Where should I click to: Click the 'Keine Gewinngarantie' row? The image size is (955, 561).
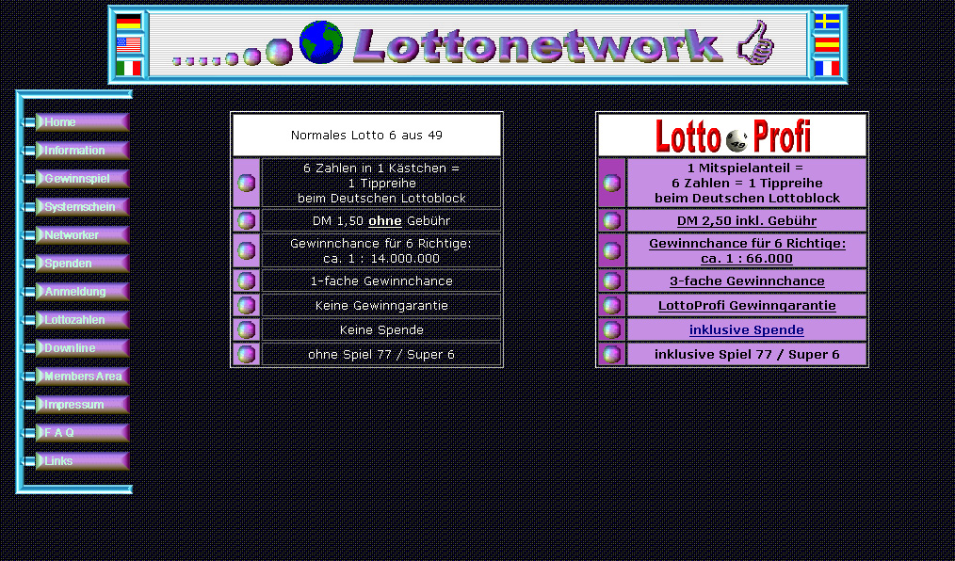click(381, 306)
